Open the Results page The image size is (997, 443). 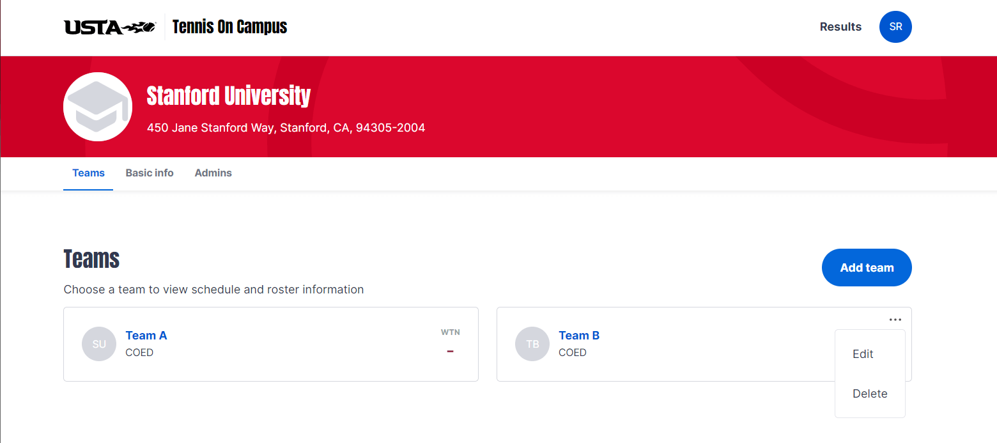click(x=840, y=27)
